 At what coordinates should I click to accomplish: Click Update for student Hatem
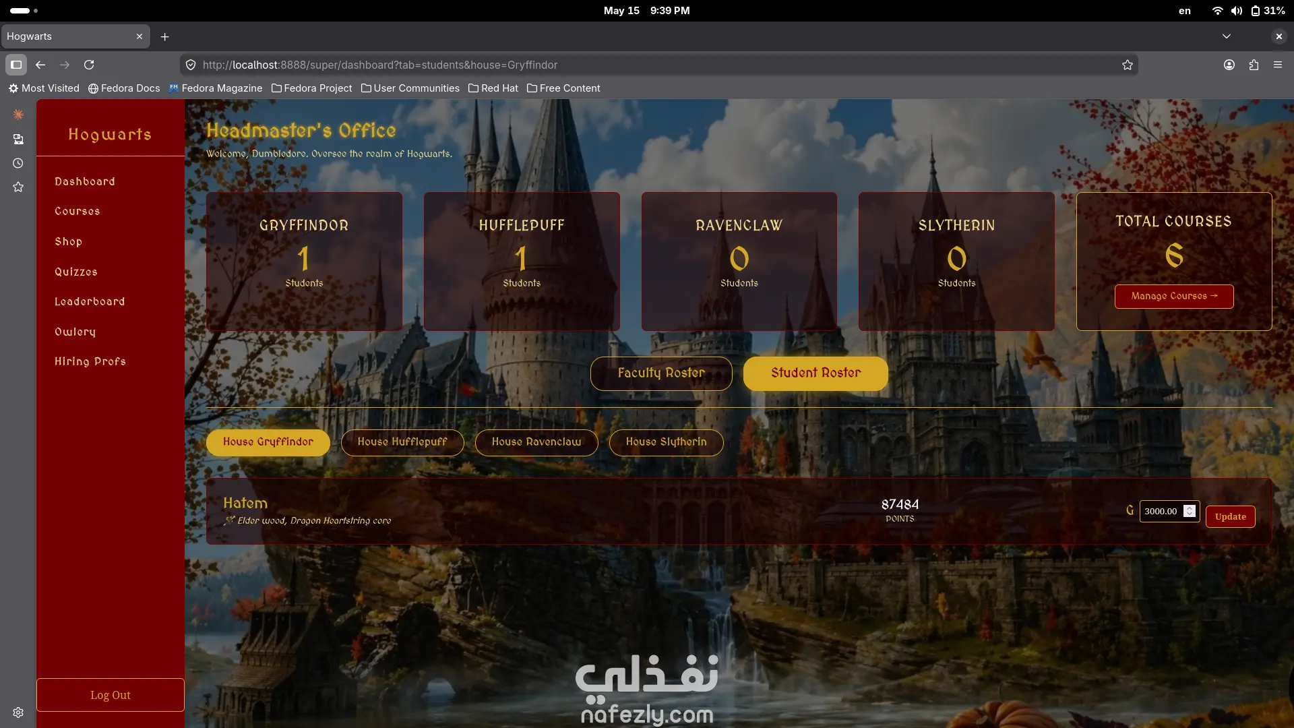(x=1230, y=516)
